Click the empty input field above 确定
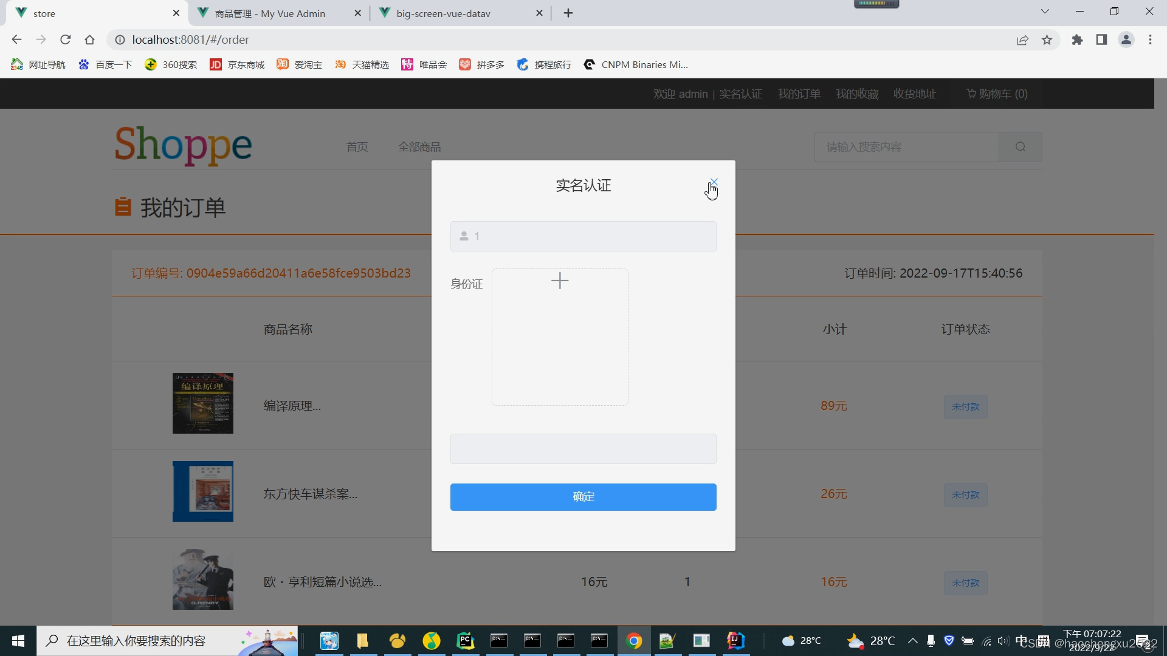 point(583,449)
